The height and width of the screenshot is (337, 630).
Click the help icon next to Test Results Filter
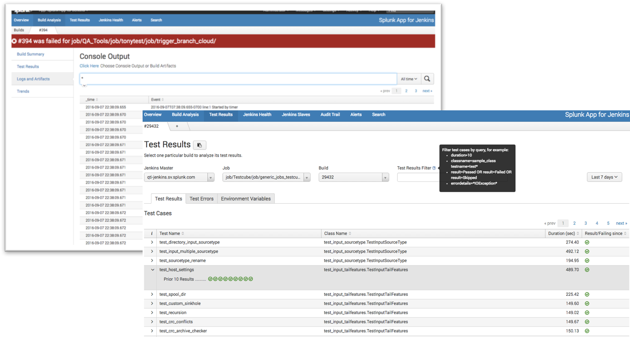pyautogui.click(x=434, y=168)
